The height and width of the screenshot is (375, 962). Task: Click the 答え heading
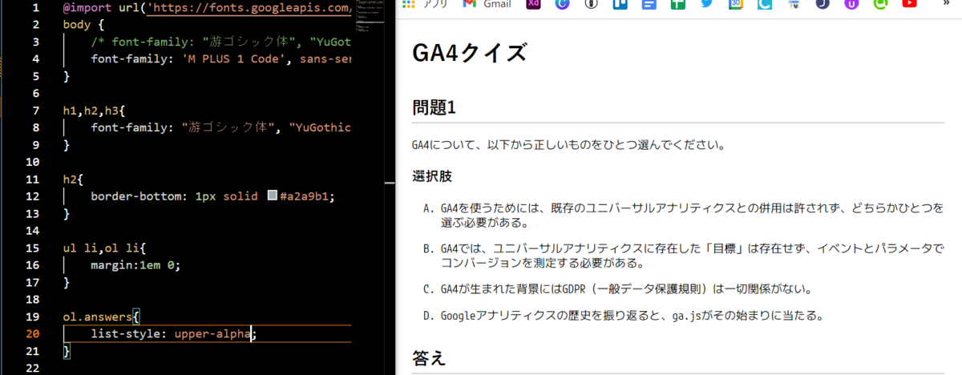428,358
